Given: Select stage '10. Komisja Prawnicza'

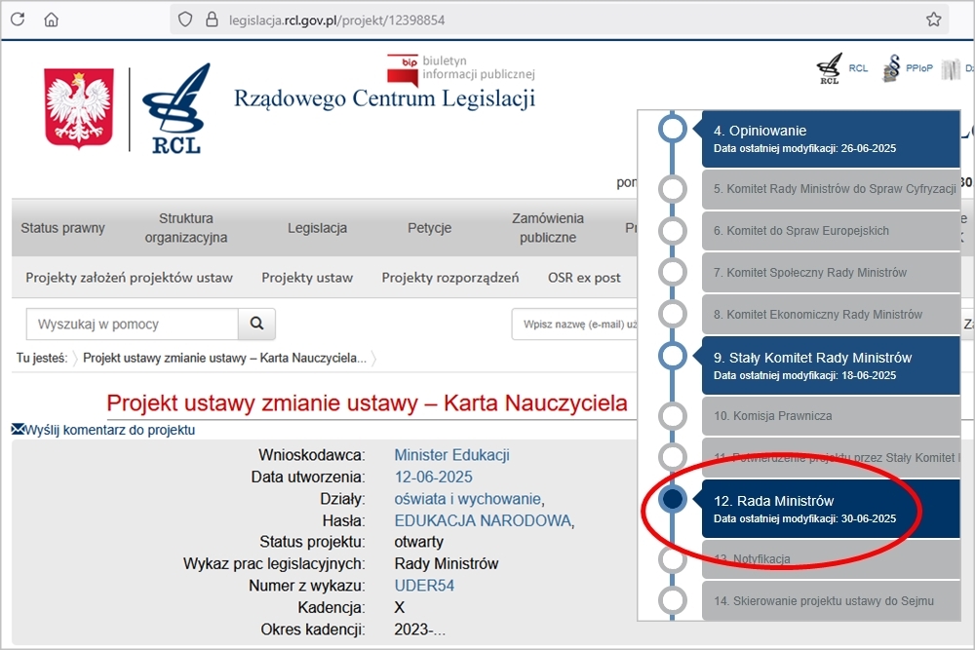Looking at the screenshot, I should (831, 416).
